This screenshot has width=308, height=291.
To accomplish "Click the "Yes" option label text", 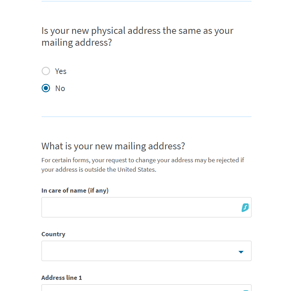I will [x=61, y=71].
